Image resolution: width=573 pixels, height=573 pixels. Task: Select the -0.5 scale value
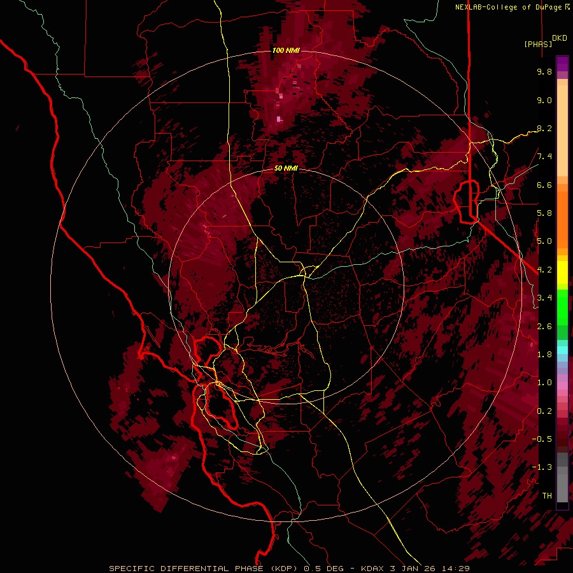(x=542, y=439)
